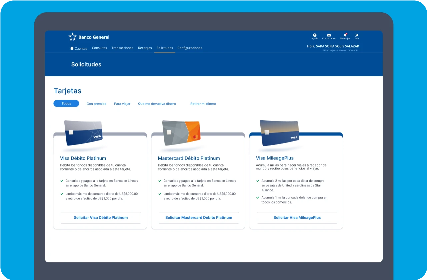This screenshot has height=280, width=427.
Task: Click the user greeting SARA SOFIA SOLIS SALAZAR
Action: [333, 46]
